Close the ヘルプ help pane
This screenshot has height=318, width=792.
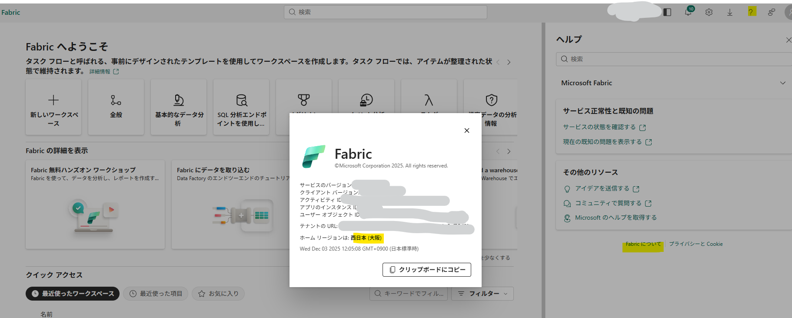(789, 40)
